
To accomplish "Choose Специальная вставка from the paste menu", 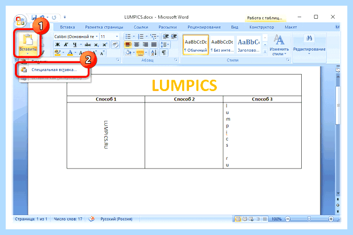I will pyautogui.click(x=53, y=70).
